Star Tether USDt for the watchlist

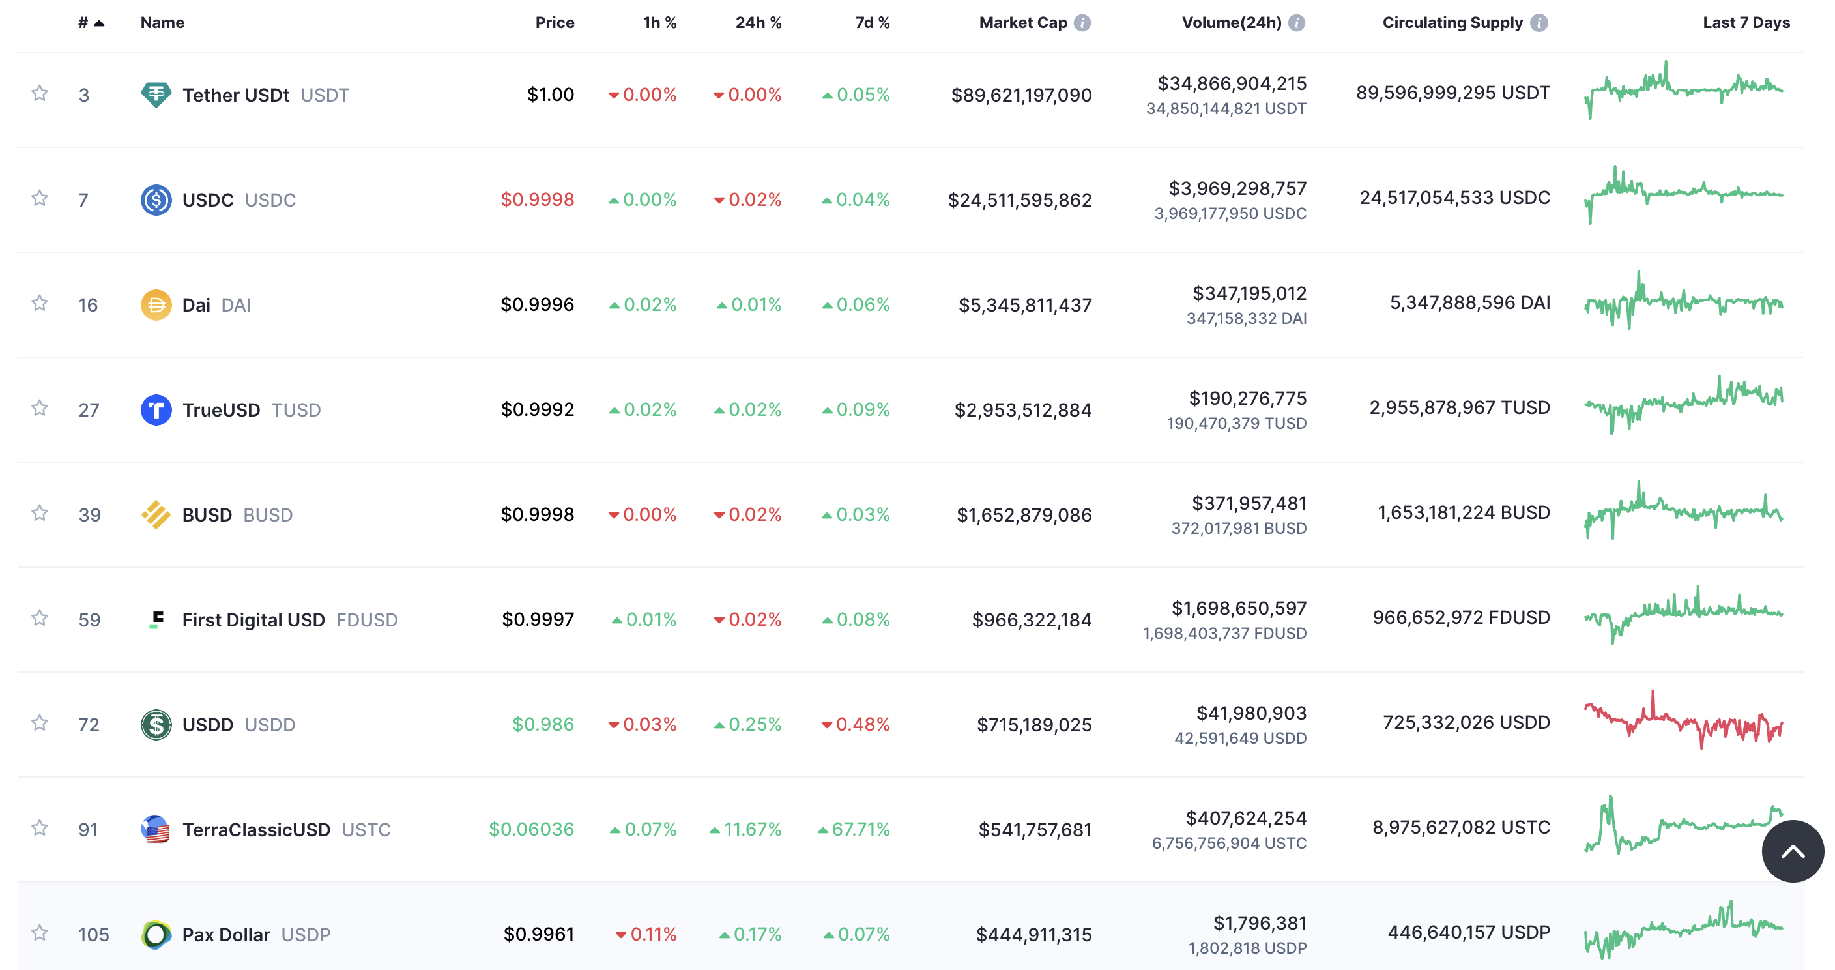pos(40,93)
